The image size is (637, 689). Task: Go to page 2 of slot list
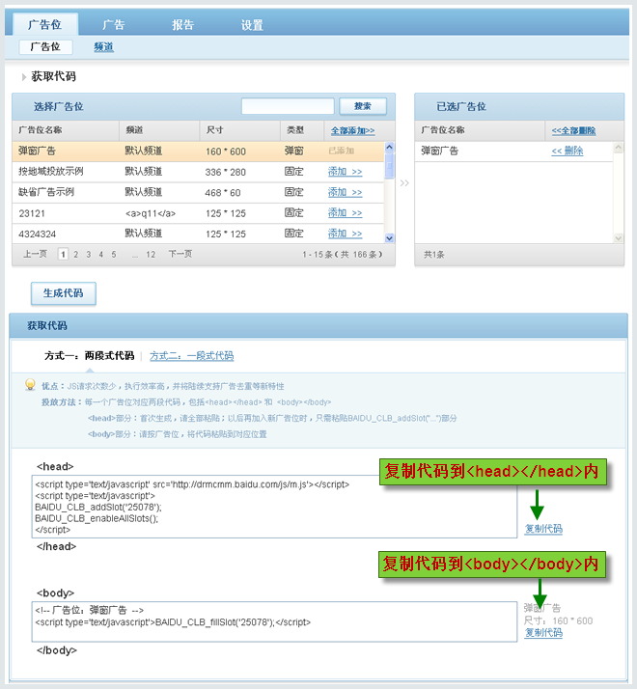pyautogui.click(x=75, y=255)
